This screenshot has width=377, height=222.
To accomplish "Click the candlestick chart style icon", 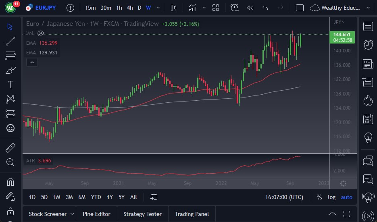I will tap(174, 8).
